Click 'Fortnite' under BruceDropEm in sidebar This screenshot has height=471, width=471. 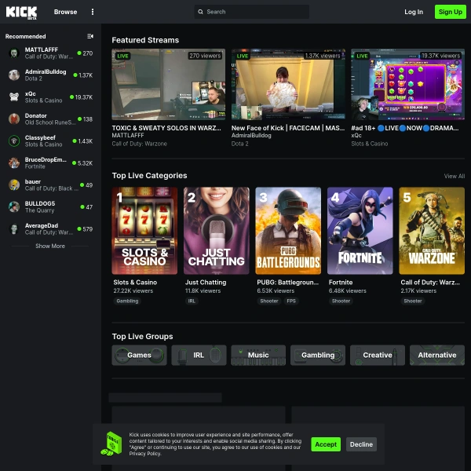coord(35,166)
